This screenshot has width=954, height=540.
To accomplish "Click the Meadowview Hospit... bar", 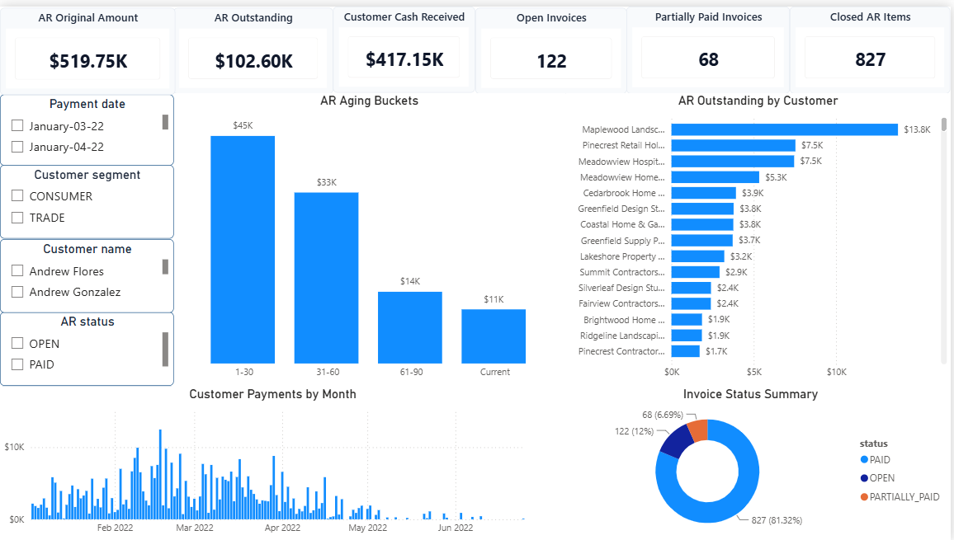I will (733, 161).
